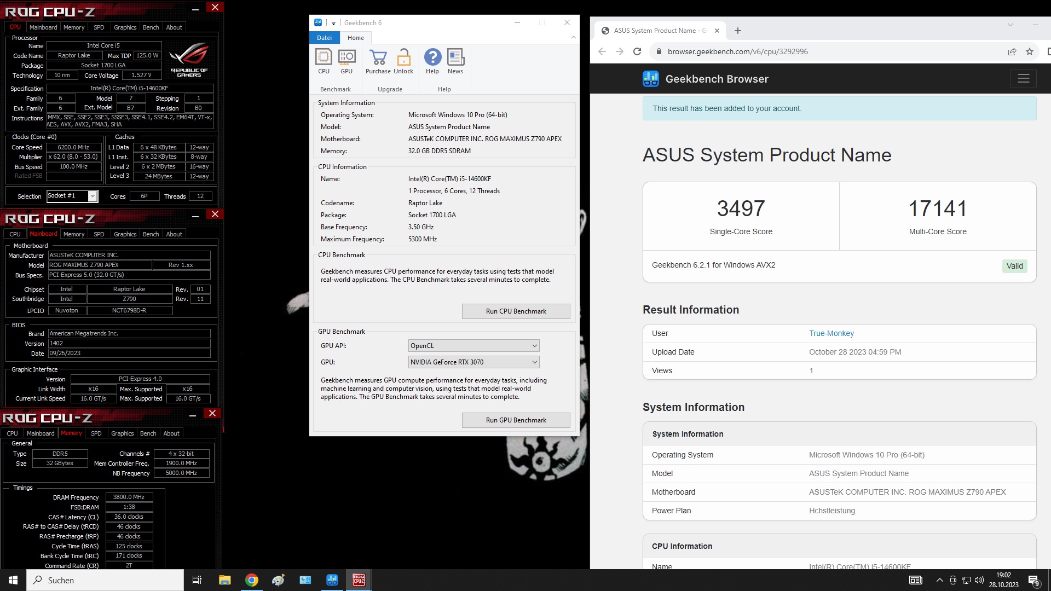Click the Upload Date October 28 2023 value
The height and width of the screenshot is (591, 1051).
click(855, 352)
